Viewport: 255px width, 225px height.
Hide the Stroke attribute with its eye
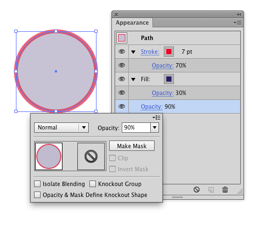[x=122, y=52]
